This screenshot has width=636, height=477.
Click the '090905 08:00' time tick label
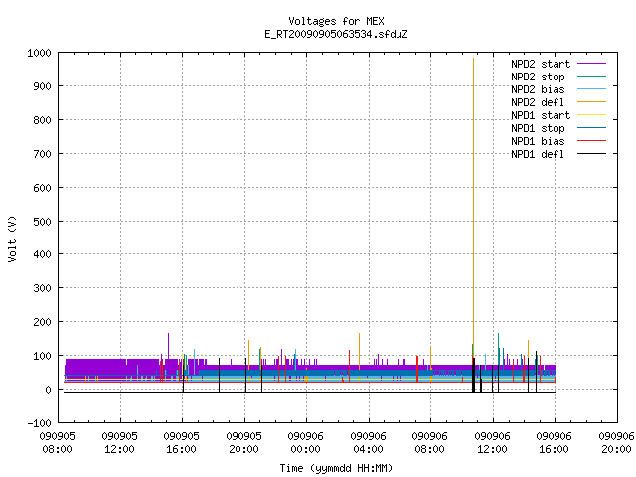tap(58, 442)
